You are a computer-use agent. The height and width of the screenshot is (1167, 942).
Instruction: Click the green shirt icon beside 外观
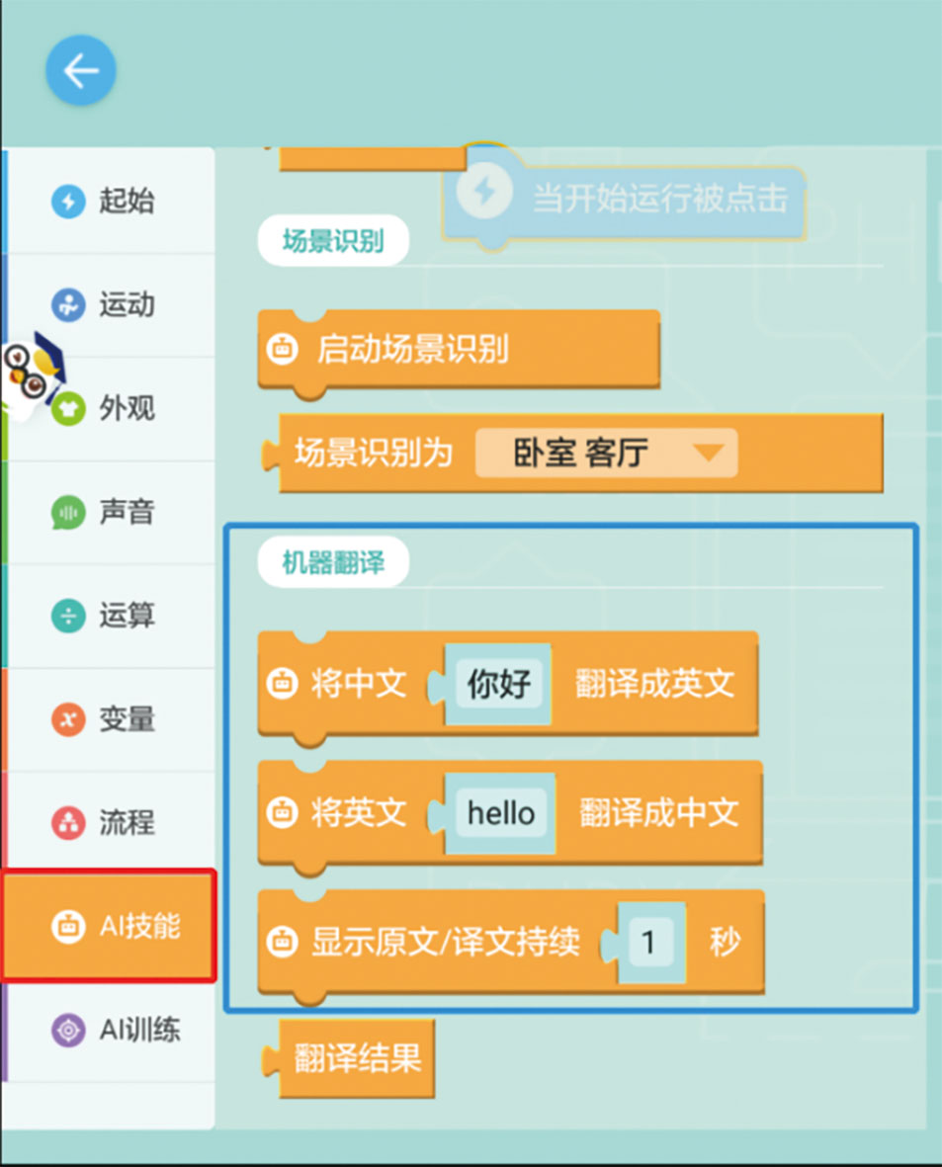coord(68,408)
